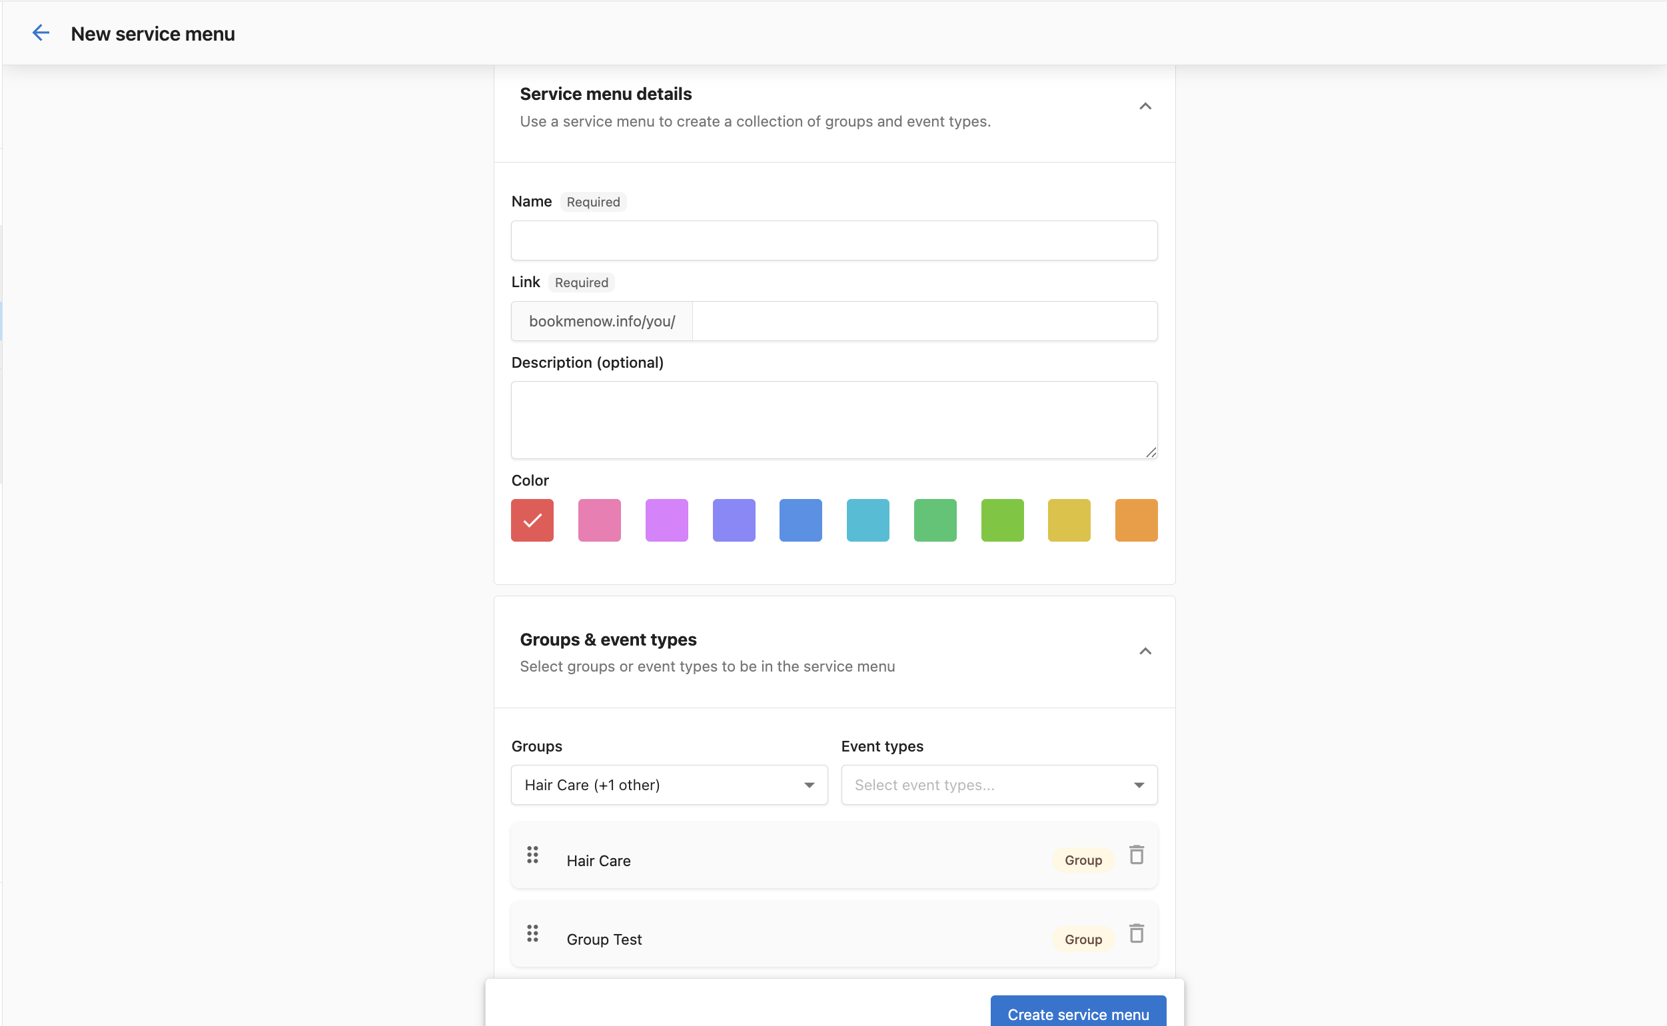Collapse the Service menu details section
This screenshot has width=1667, height=1026.
tap(1145, 106)
